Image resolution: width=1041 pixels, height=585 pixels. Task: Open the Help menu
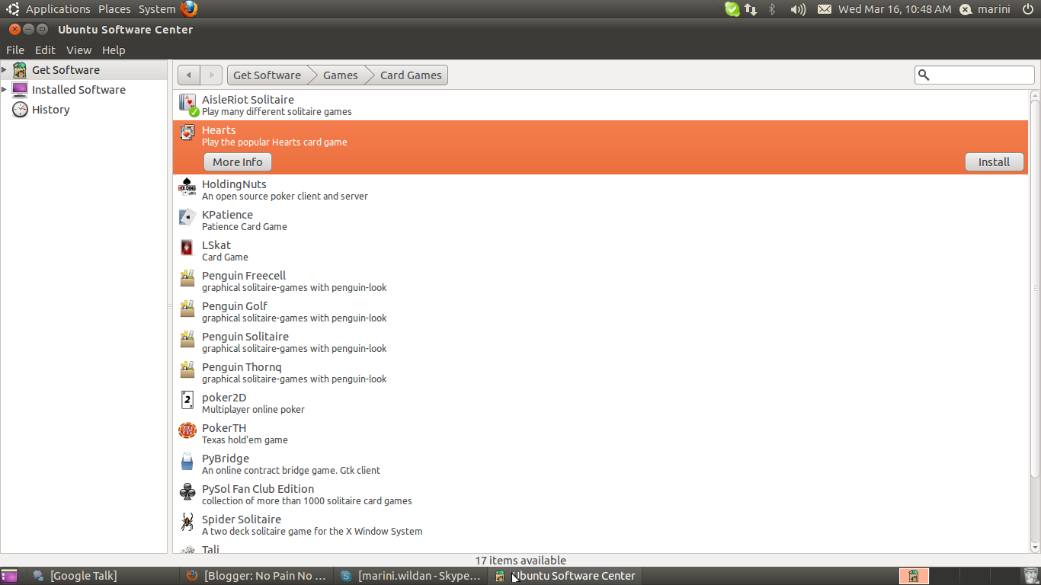114,50
